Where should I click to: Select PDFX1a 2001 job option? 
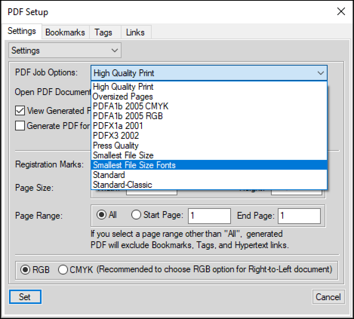pyautogui.click(x=209, y=126)
